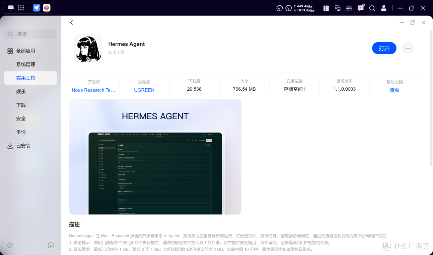Image resolution: width=433 pixels, height=255 pixels.
Task: Open the widget panel icon in taskbar
Action: pos(326,8)
